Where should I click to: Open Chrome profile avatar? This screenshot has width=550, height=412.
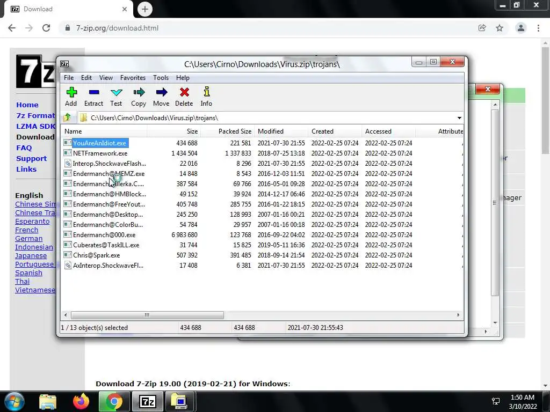coord(521,28)
